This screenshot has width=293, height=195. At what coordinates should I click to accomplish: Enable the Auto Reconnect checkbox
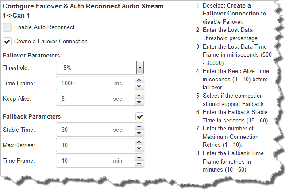click(x=7, y=27)
